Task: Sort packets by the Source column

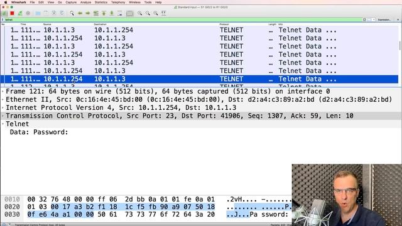Action: pyautogui.click(x=47, y=24)
